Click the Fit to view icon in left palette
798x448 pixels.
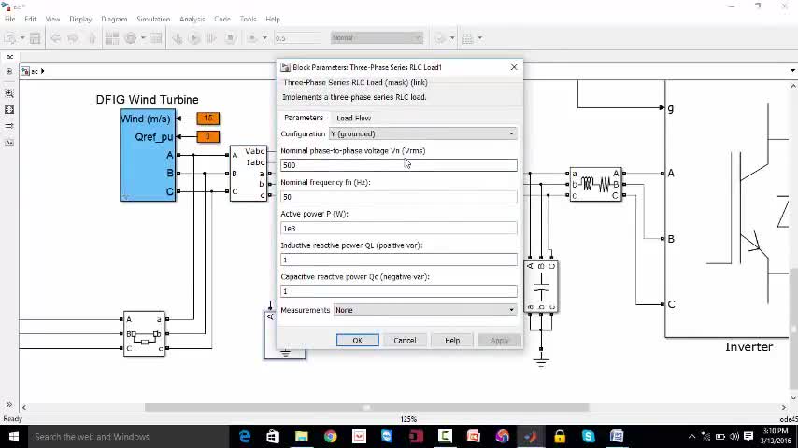[x=9, y=110]
